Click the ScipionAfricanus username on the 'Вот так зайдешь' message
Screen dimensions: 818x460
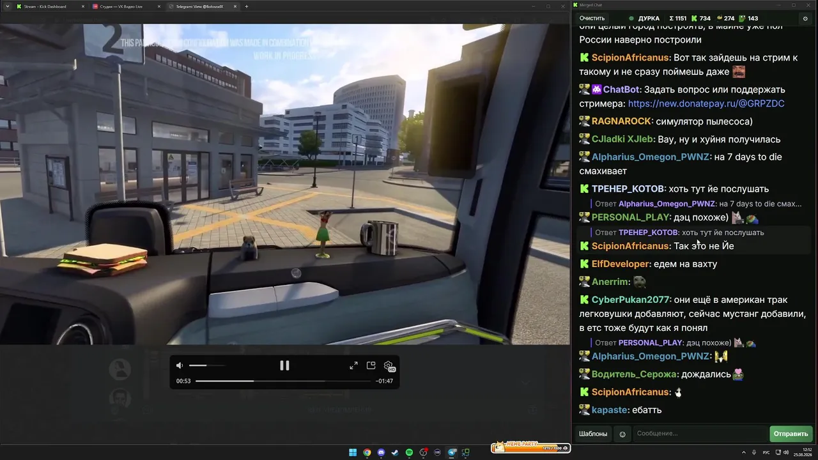pos(631,57)
